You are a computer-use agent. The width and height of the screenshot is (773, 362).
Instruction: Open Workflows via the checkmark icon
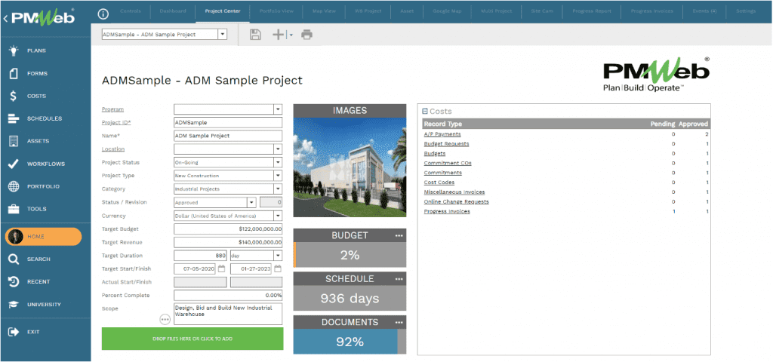click(x=14, y=164)
